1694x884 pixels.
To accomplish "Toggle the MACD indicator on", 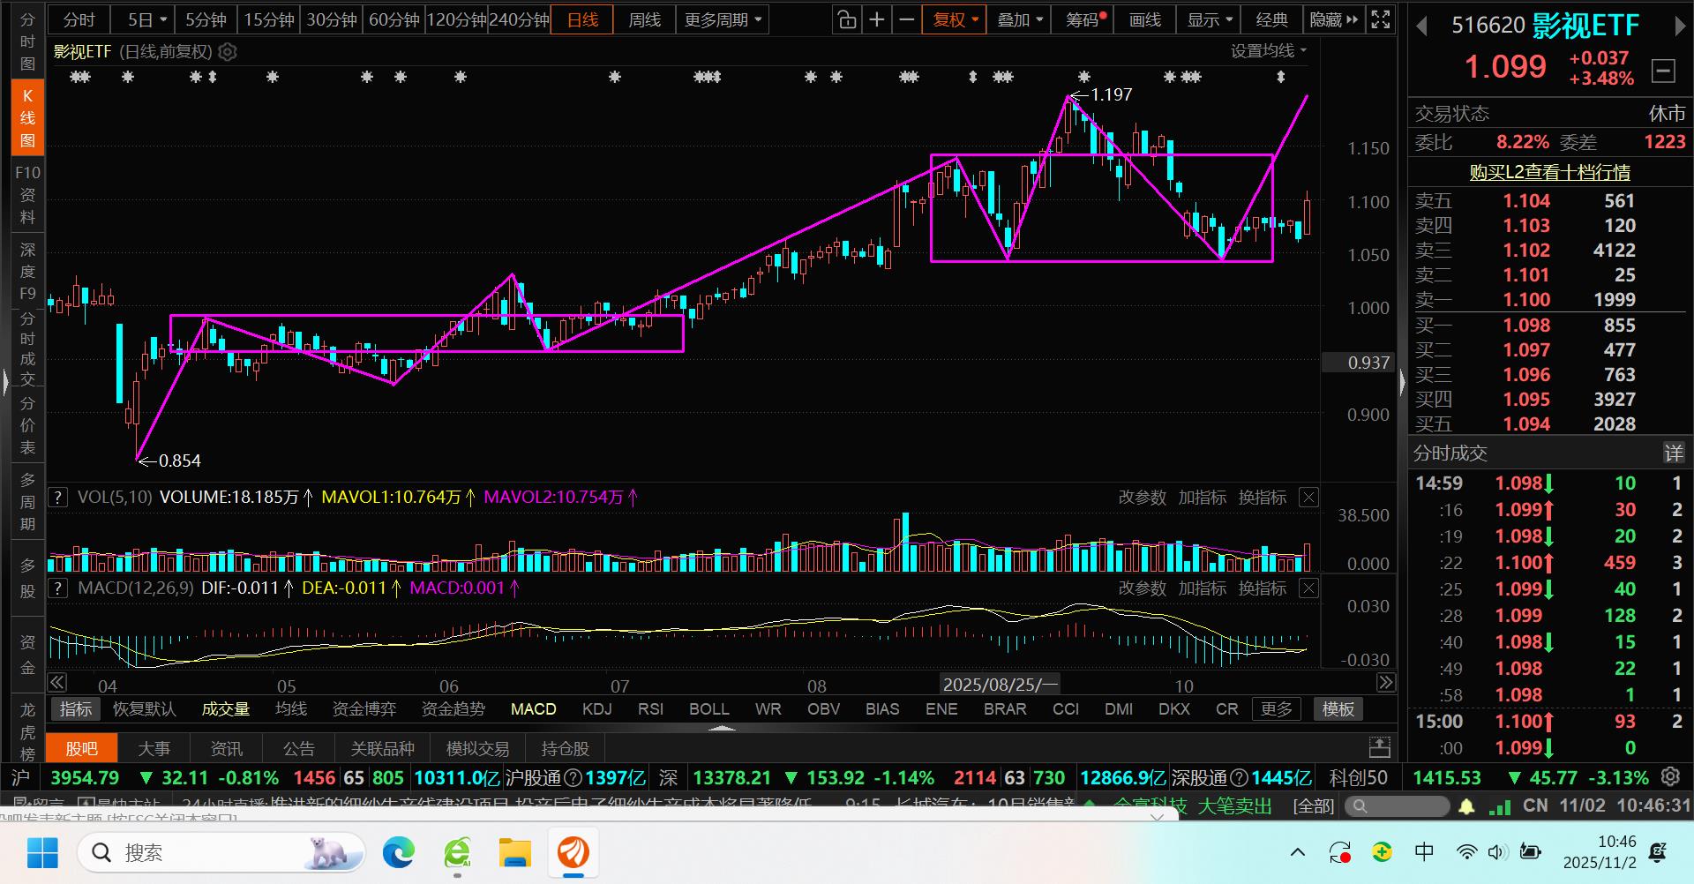I will coord(533,709).
